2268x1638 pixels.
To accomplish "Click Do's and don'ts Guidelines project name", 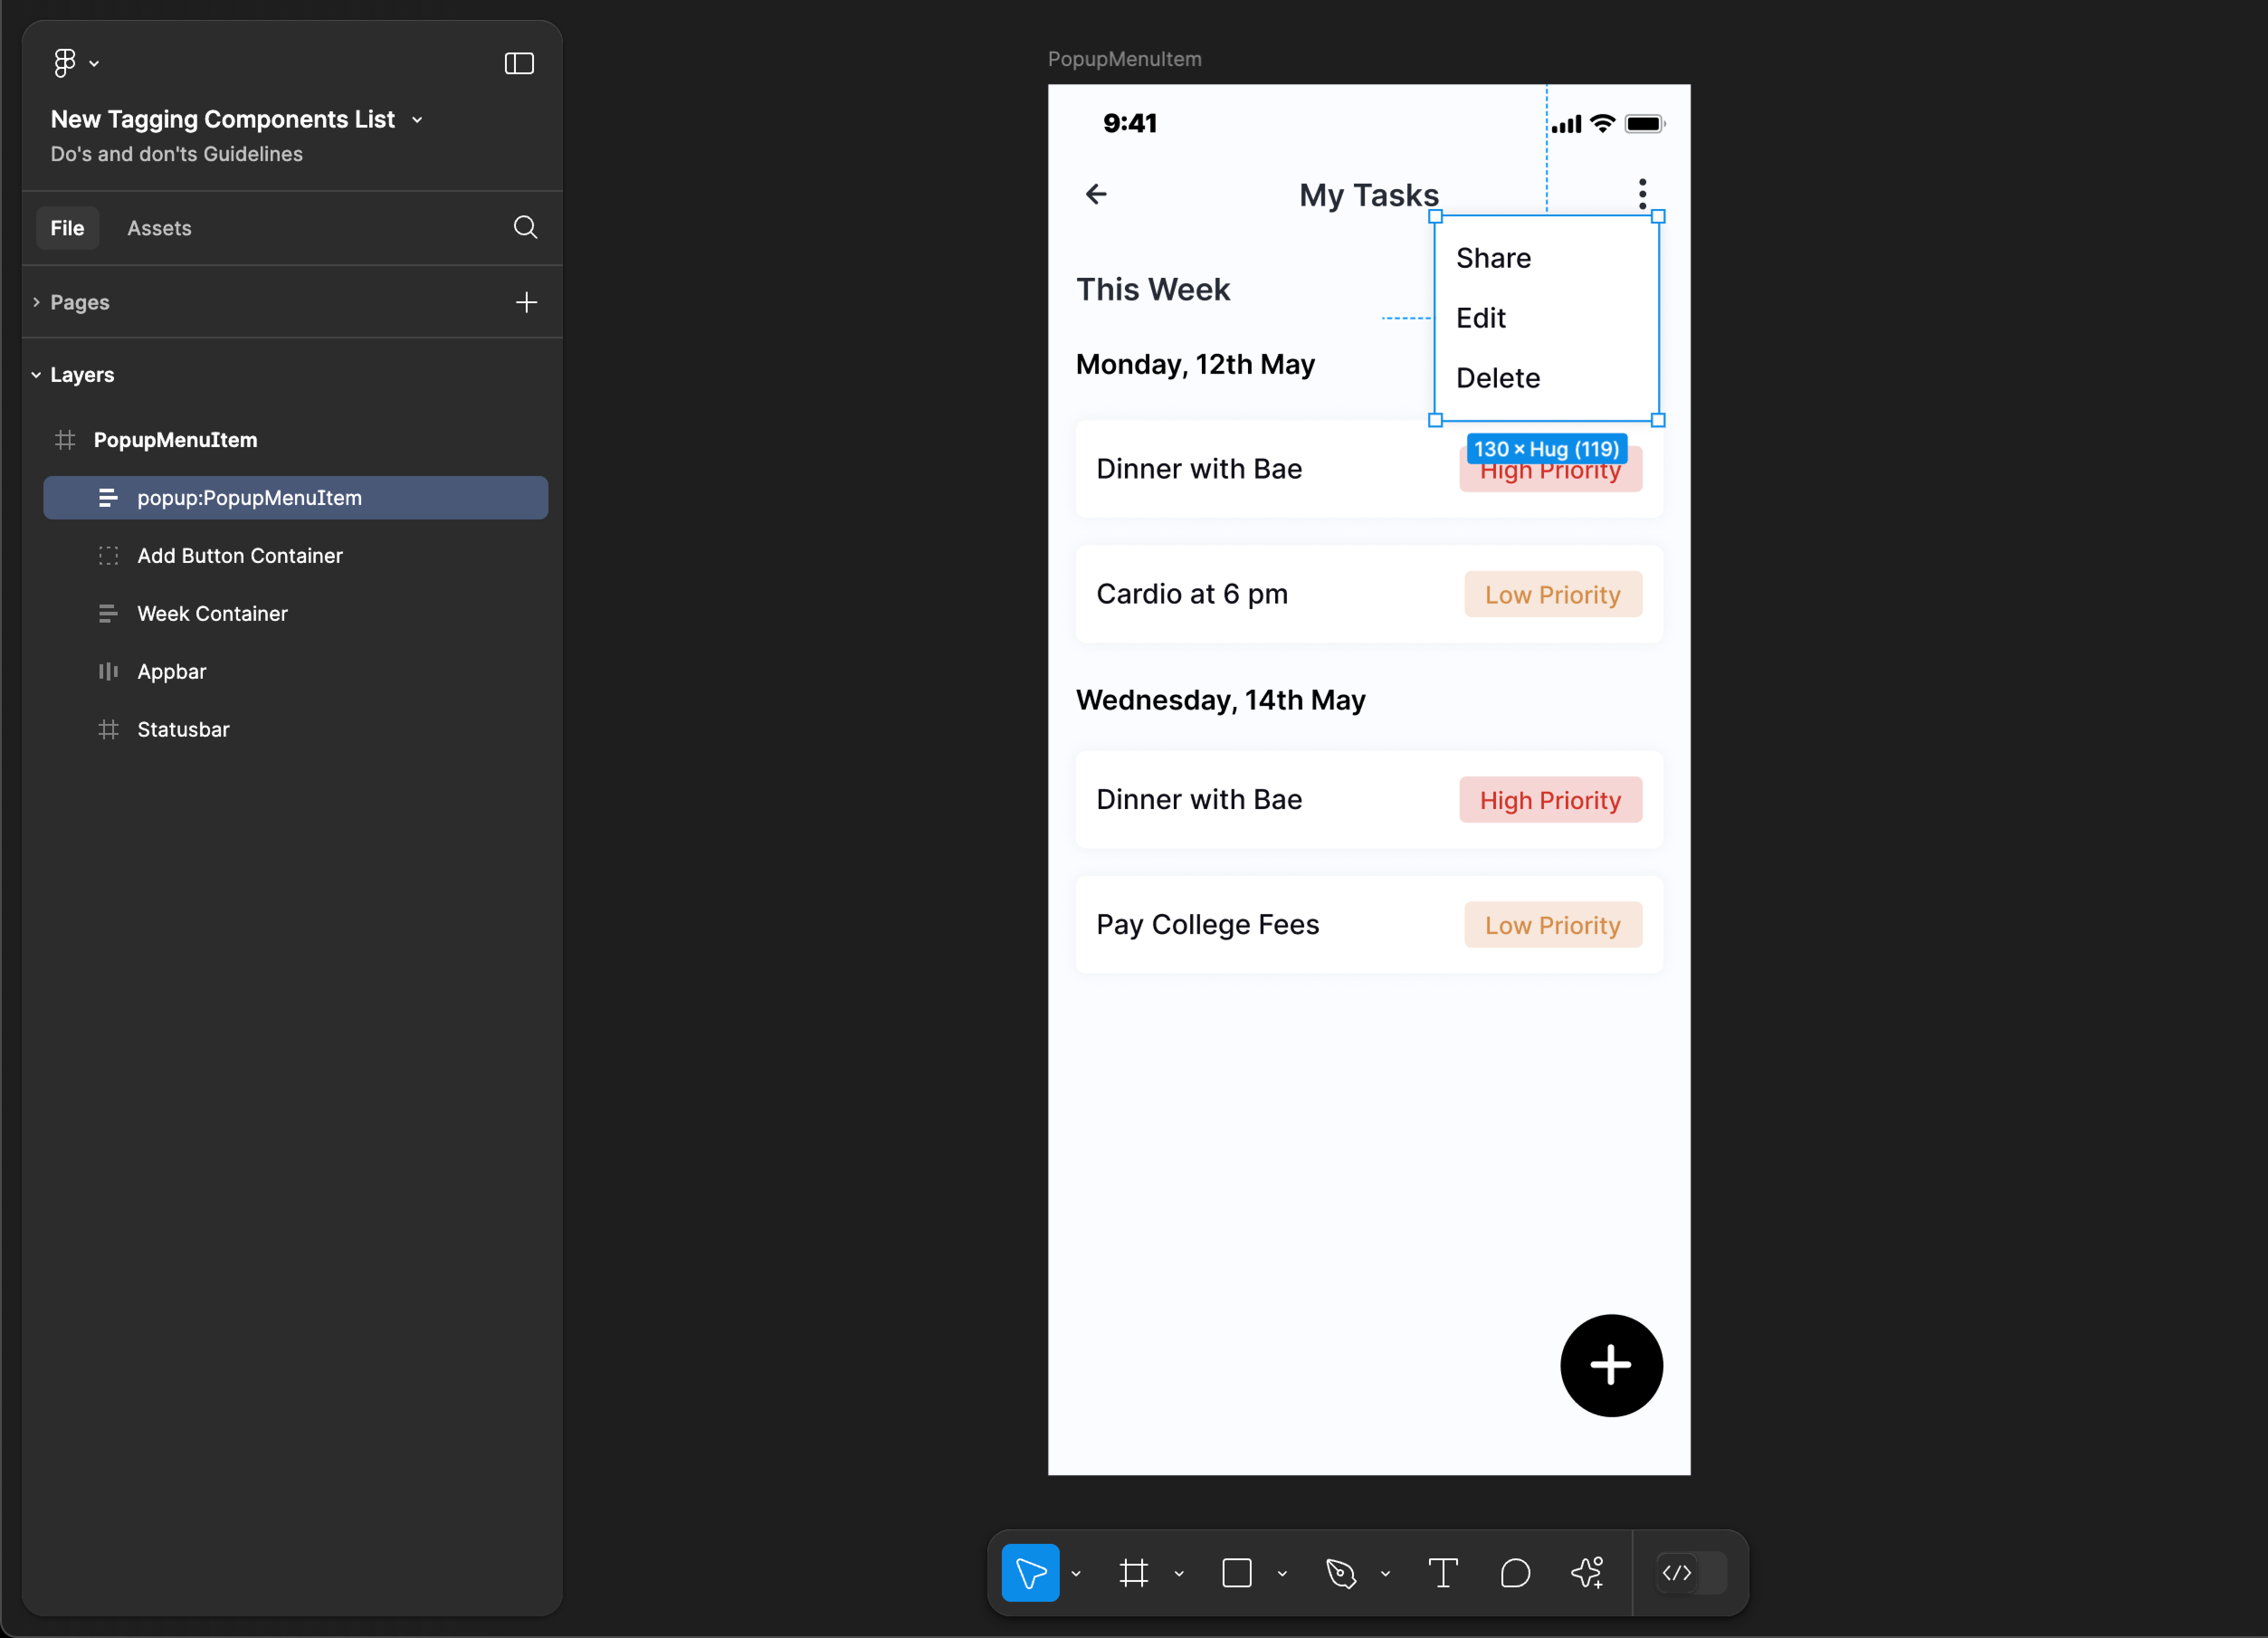I will (177, 154).
